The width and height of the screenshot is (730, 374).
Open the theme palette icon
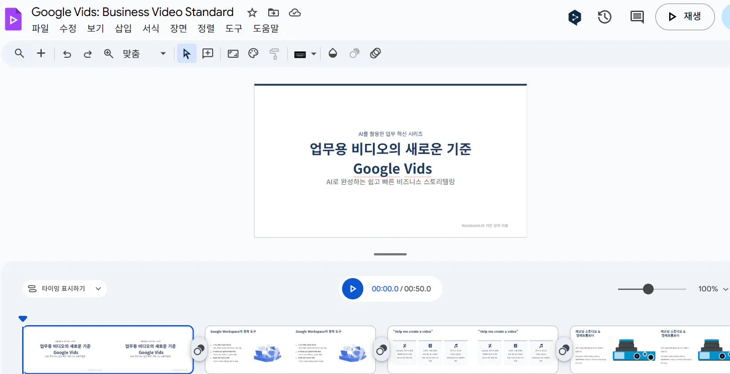[x=253, y=54]
